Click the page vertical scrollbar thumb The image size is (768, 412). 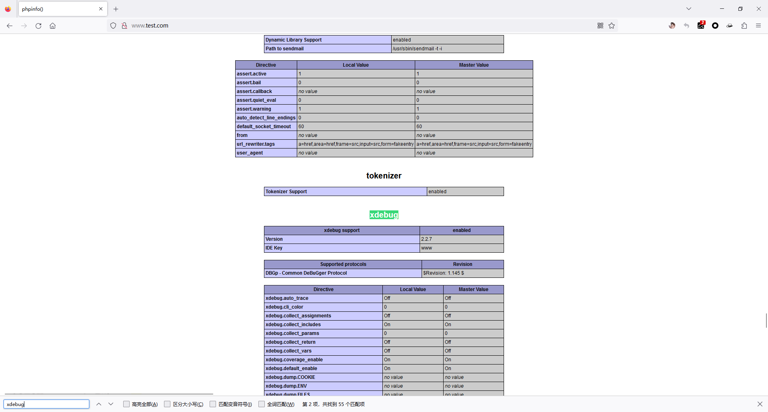766,321
